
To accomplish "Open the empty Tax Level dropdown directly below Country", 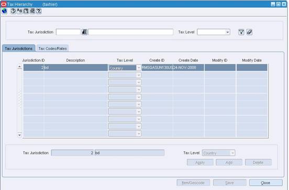I will coord(139,75).
